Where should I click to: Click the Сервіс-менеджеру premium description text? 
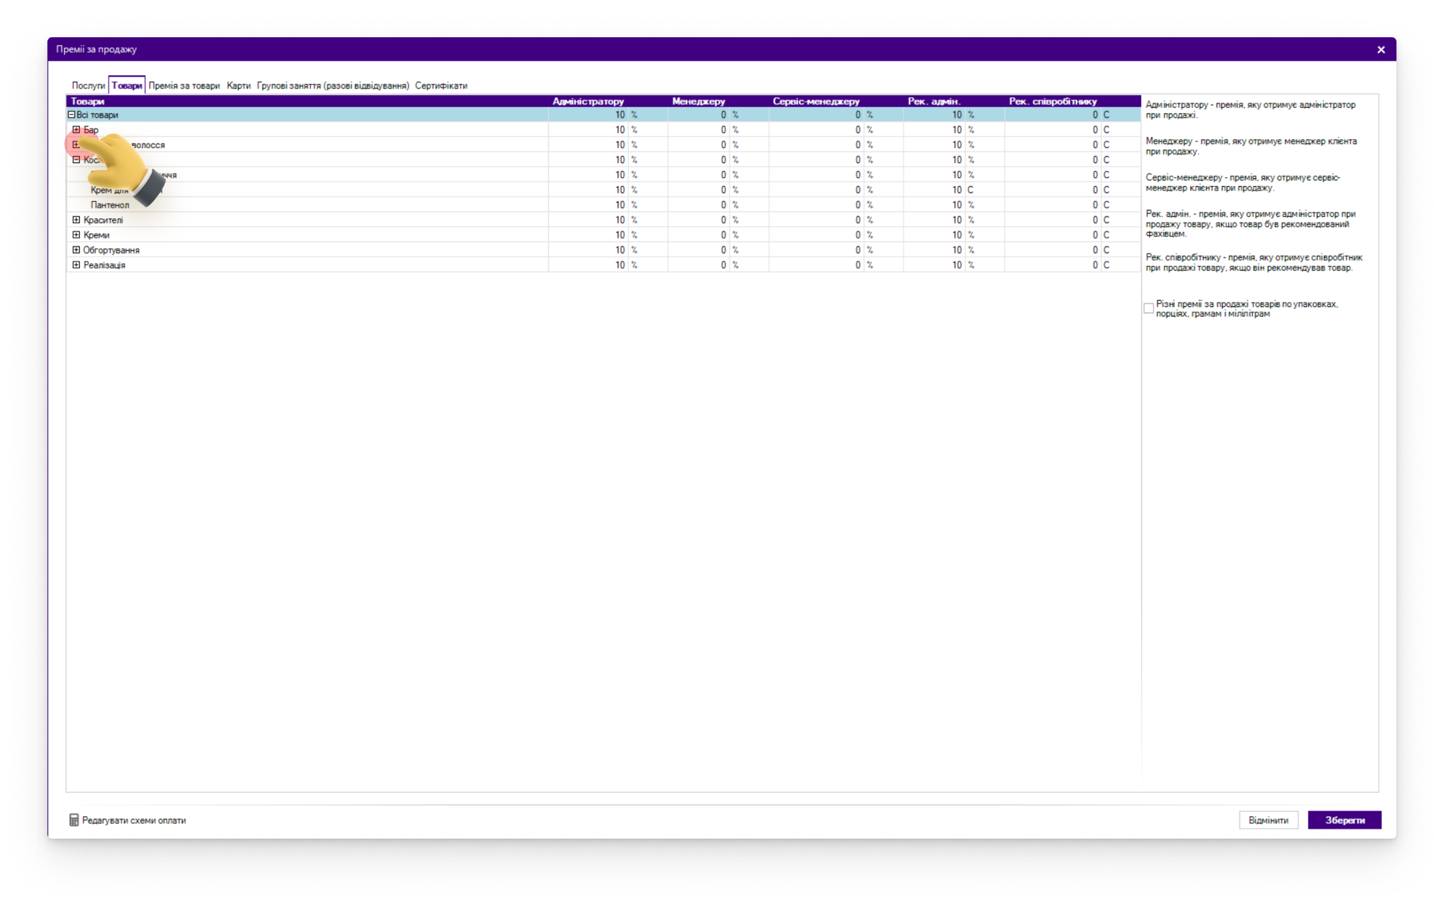[1242, 183]
